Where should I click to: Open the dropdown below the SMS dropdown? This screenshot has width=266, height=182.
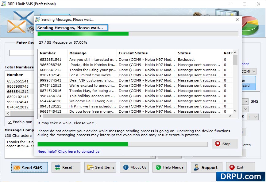246,109
